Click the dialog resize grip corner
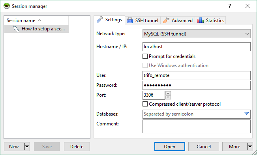The image size is (257, 155). click(x=254, y=153)
